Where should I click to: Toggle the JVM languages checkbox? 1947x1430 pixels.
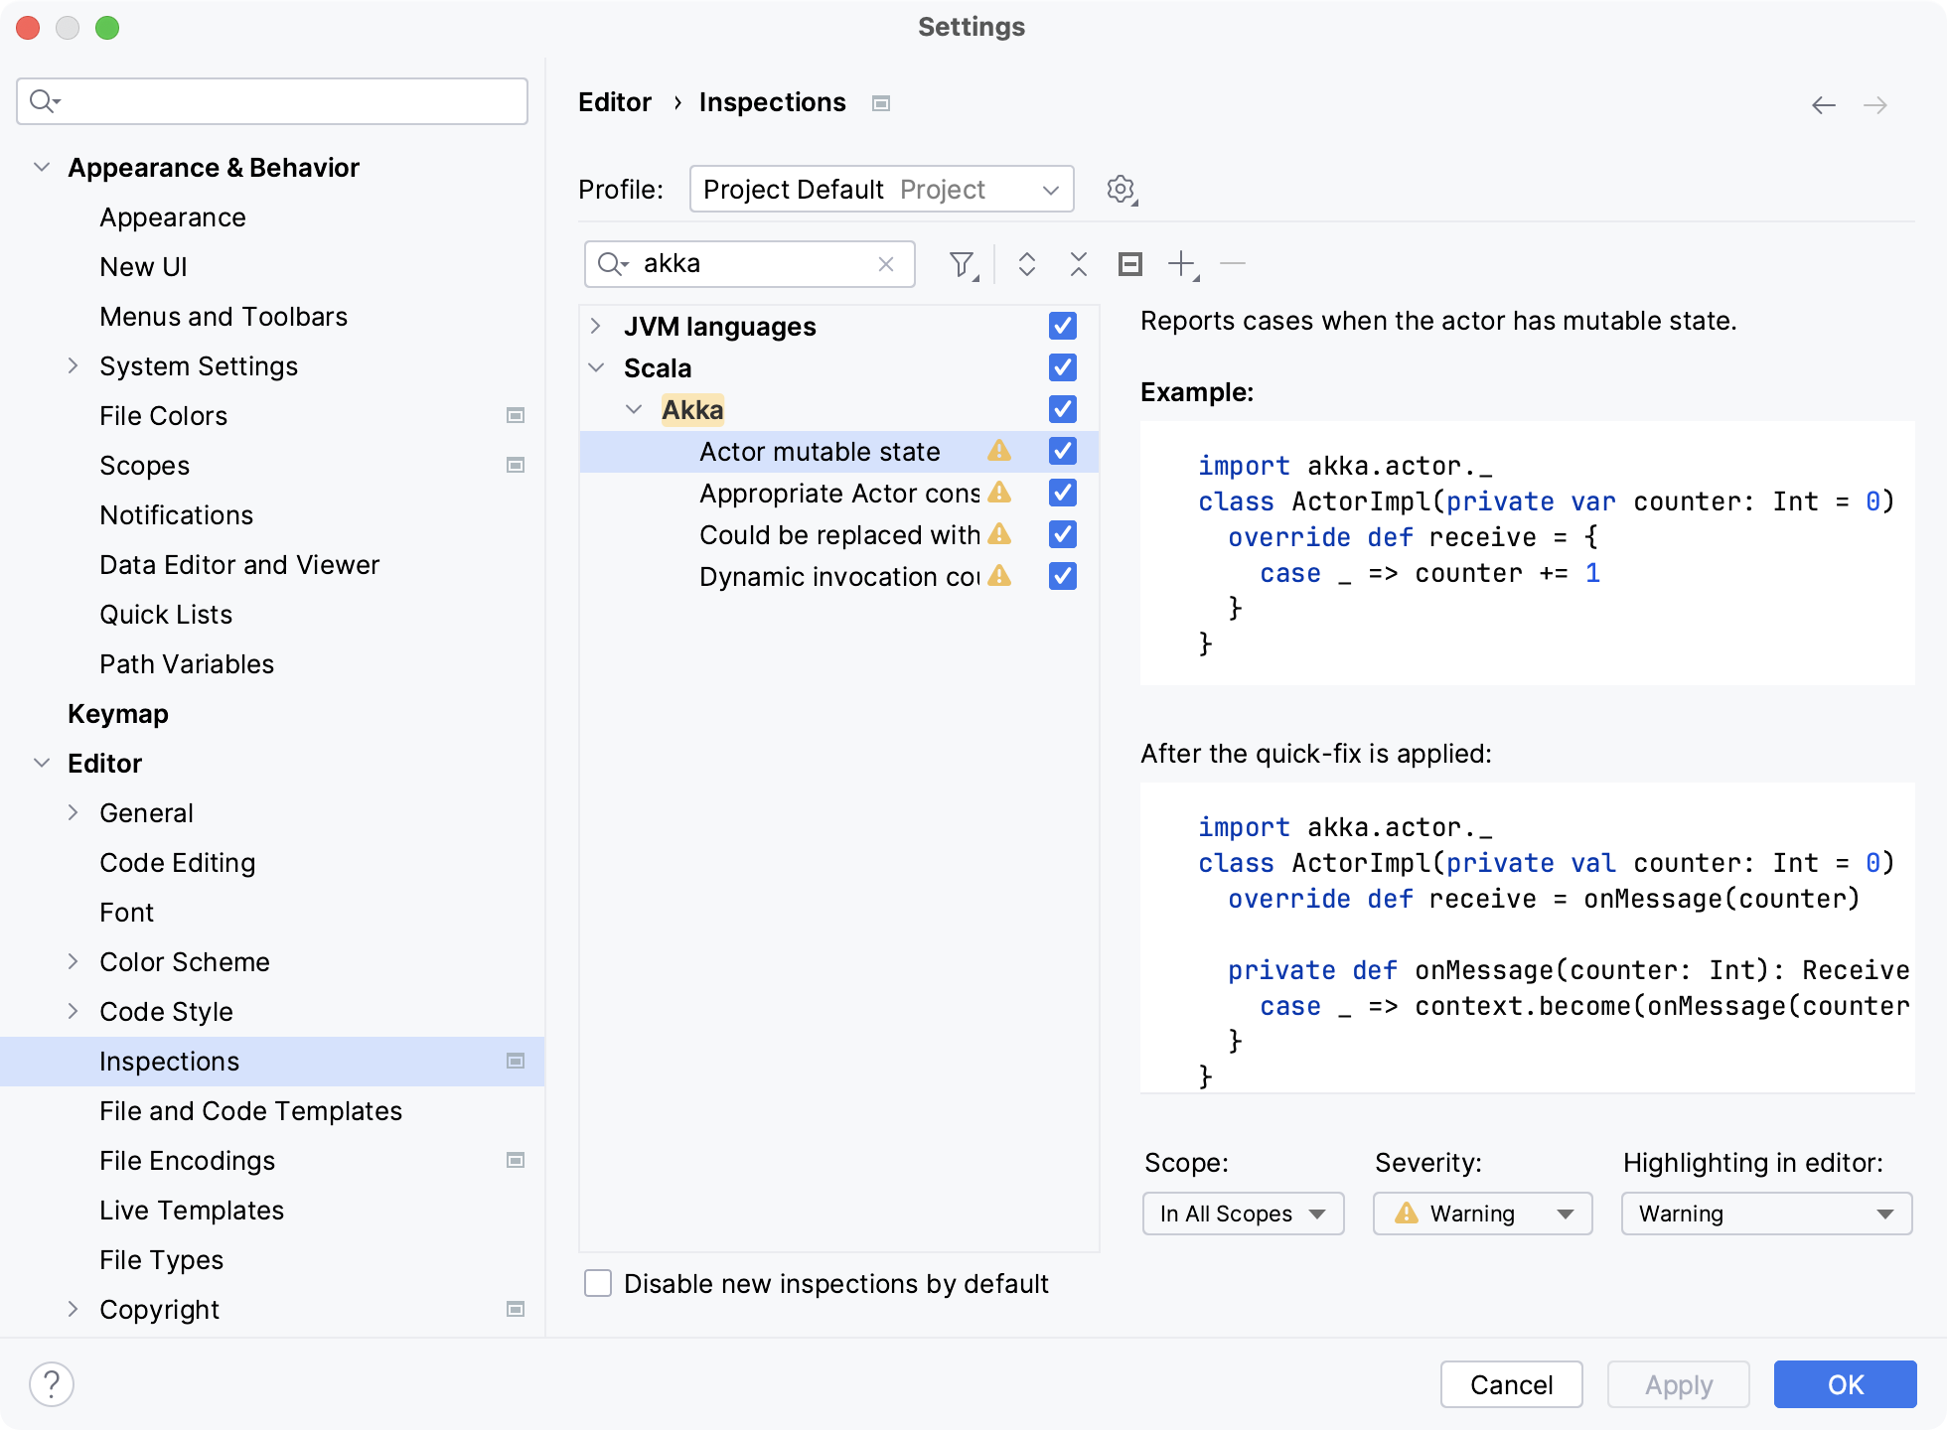click(1062, 327)
